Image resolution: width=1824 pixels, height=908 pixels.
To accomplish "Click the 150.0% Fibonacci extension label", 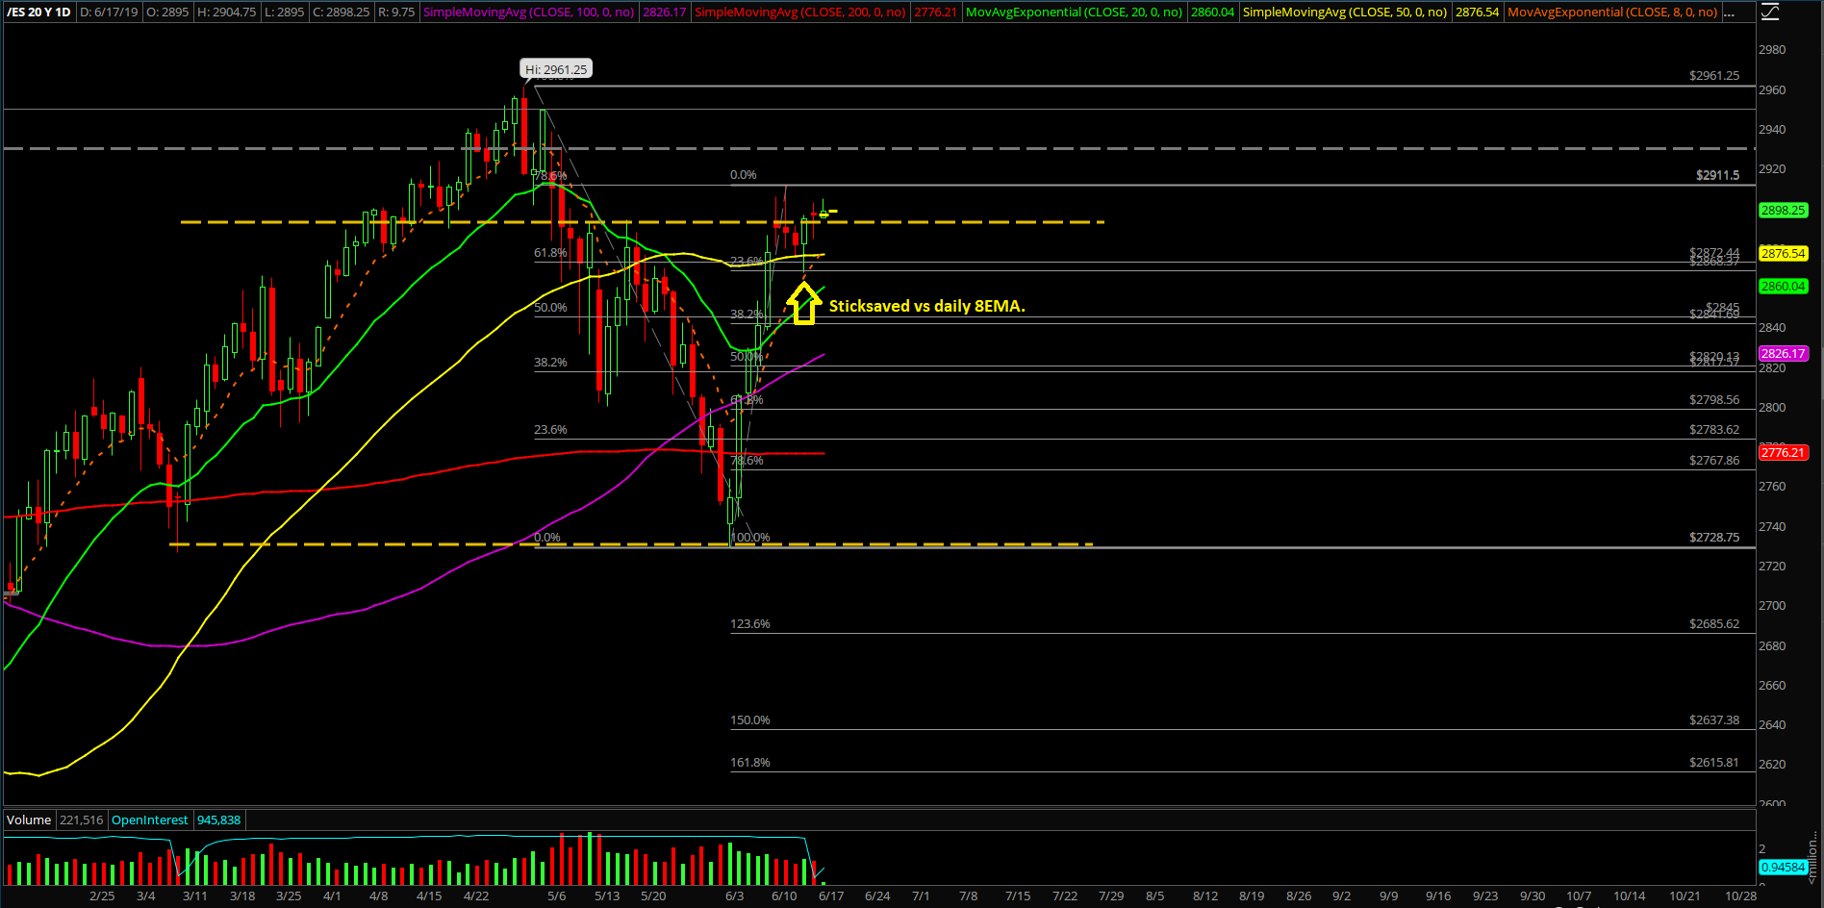I will pos(750,719).
